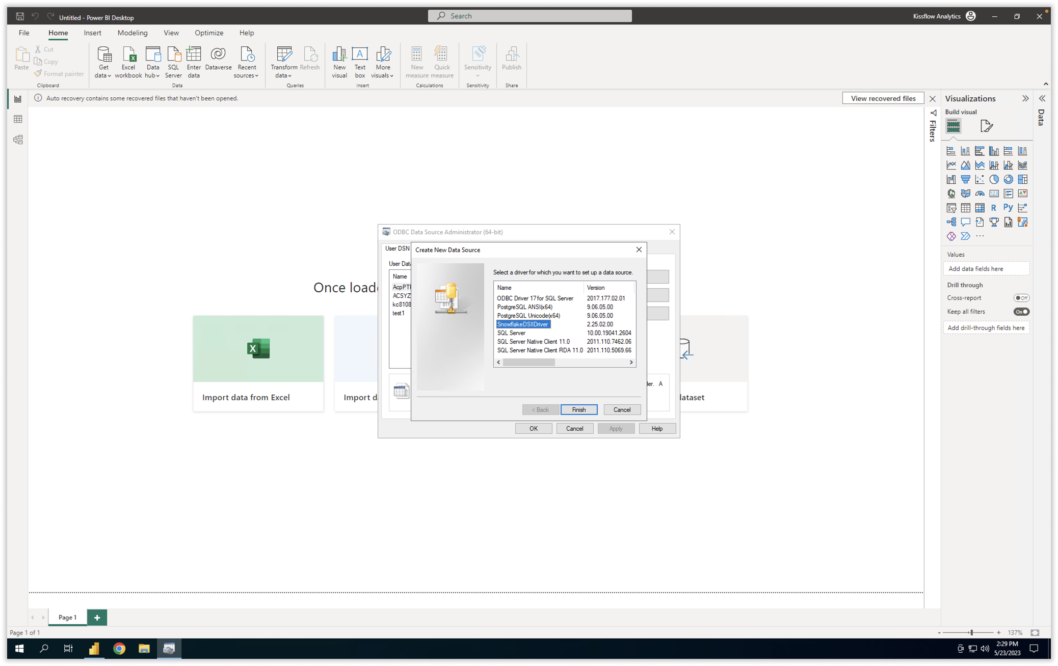
Task: Cancel the Create New Data Source dialog
Action: (622, 409)
